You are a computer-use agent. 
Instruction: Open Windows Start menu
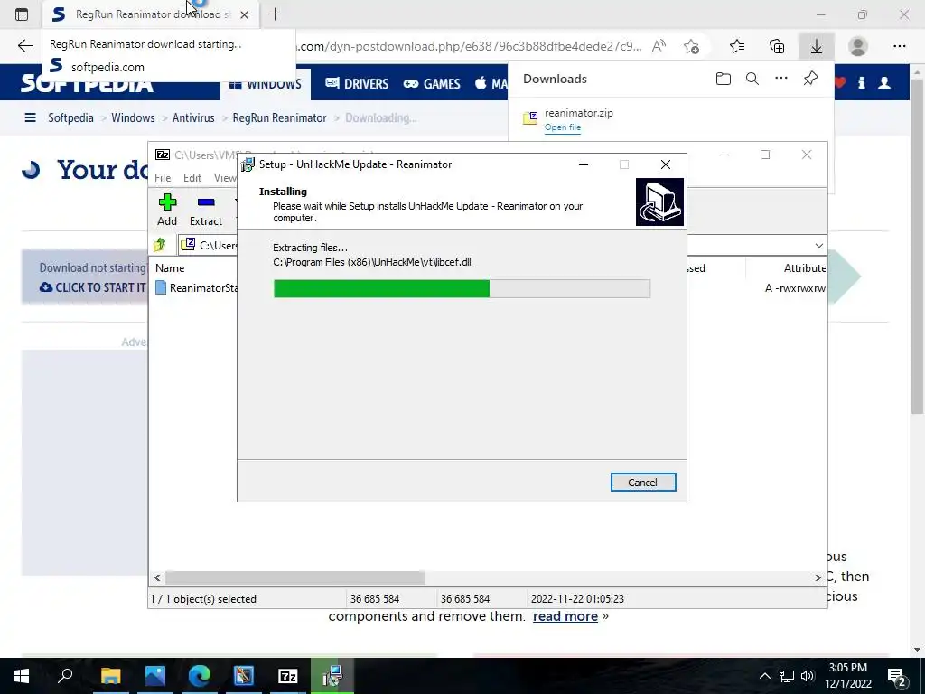[22, 676]
